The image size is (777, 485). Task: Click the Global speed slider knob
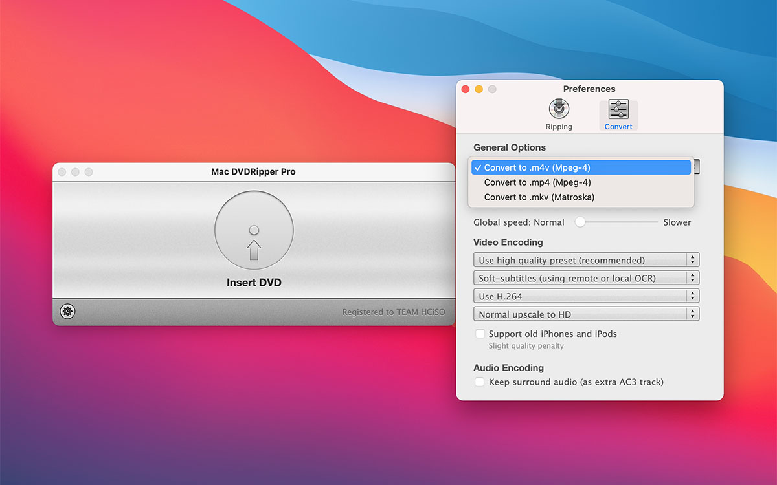[580, 222]
